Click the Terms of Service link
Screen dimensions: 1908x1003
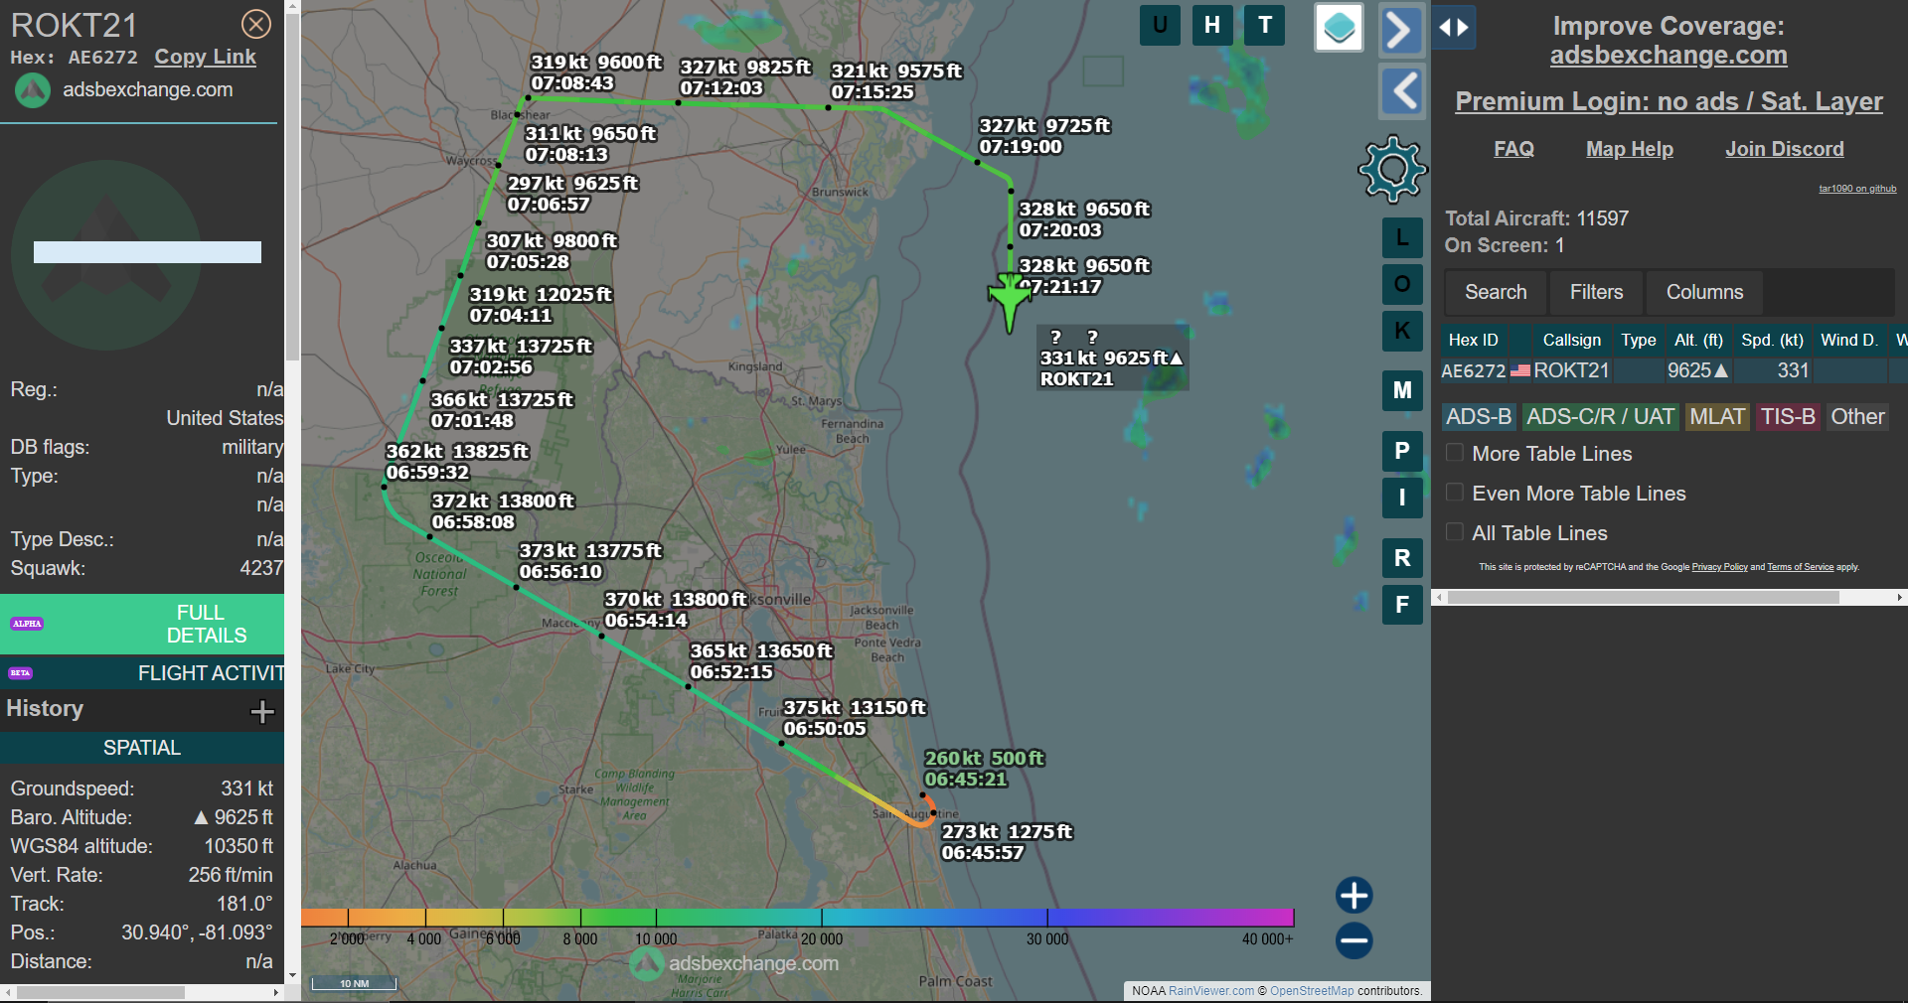click(1800, 567)
